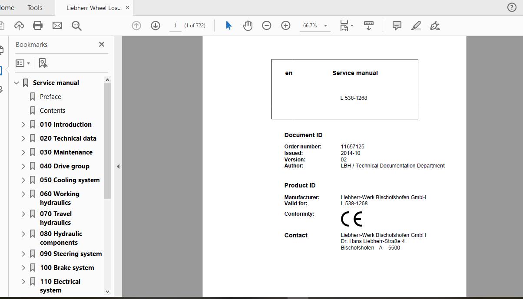Collapse the Service manual bookmark
The image size is (523, 299).
[17, 82]
